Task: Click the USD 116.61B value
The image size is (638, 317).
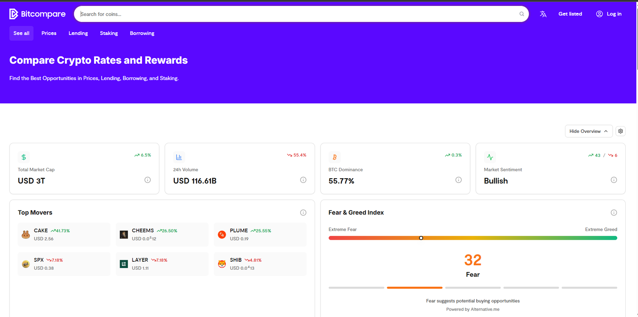Action: (195, 181)
